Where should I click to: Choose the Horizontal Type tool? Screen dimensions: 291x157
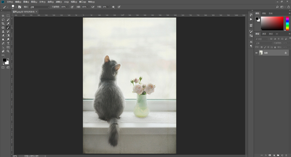click(x=8, y=43)
